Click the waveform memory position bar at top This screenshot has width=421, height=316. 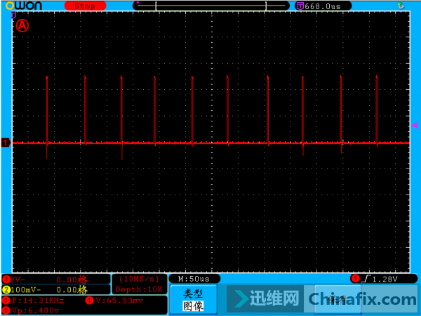coord(211,6)
